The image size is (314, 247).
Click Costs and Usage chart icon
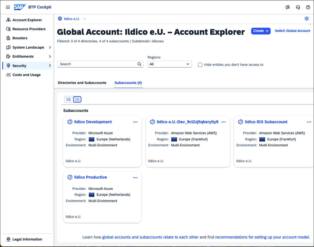click(x=8, y=75)
